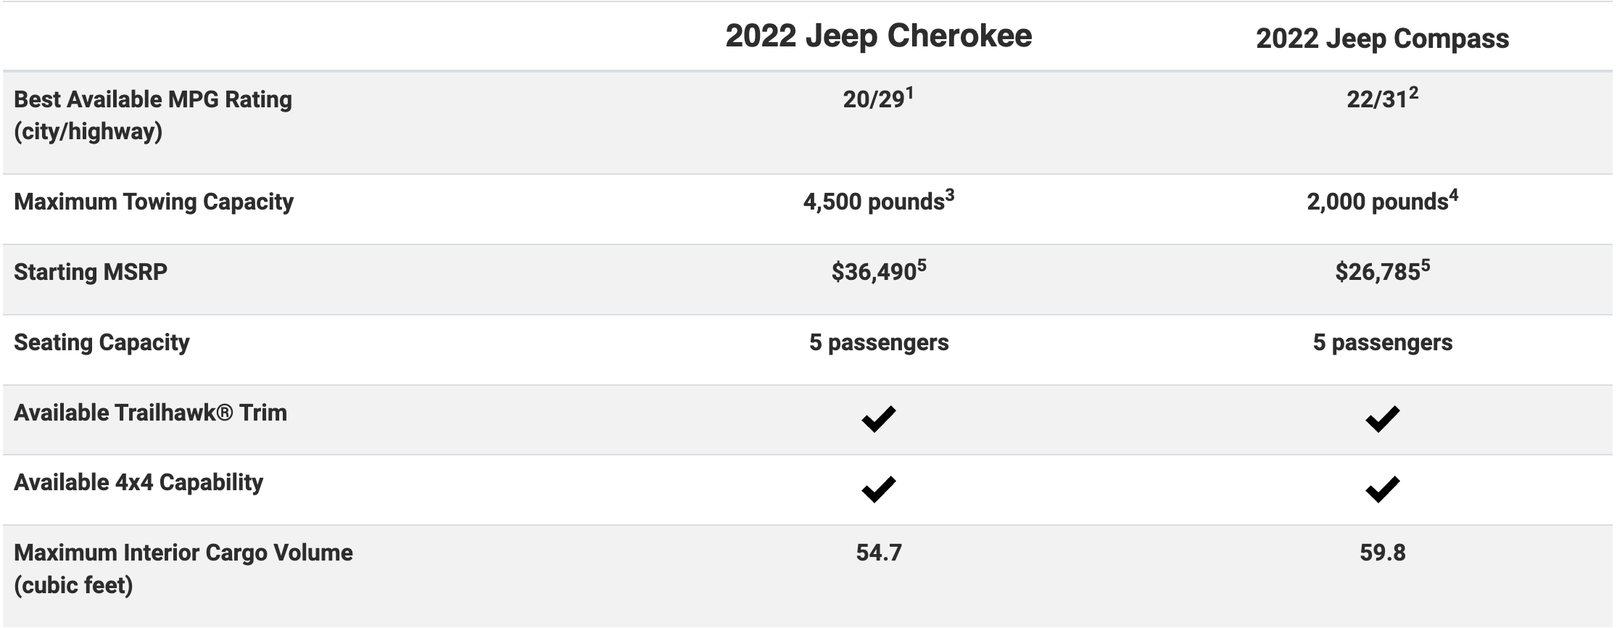Click the Available 4x4 Capability label
Image resolution: width=1617 pixels, height=628 pixels.
coord(138,483)
